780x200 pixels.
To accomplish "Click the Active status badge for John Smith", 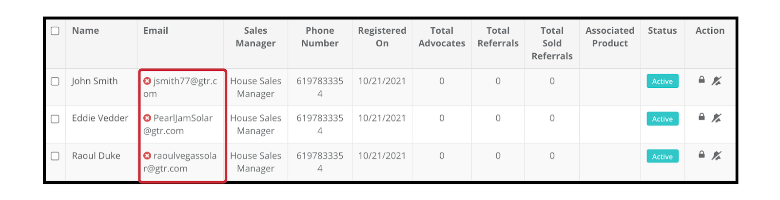I will coord(663,81).
